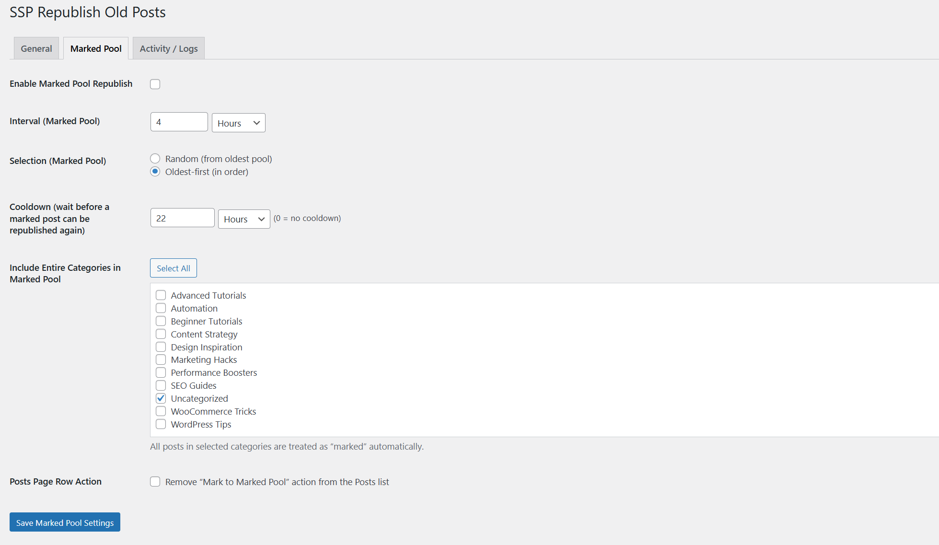Screen dimensions: 939x545
Task: Check the Advanced Tutorials category
Action: tap(161, 295)
